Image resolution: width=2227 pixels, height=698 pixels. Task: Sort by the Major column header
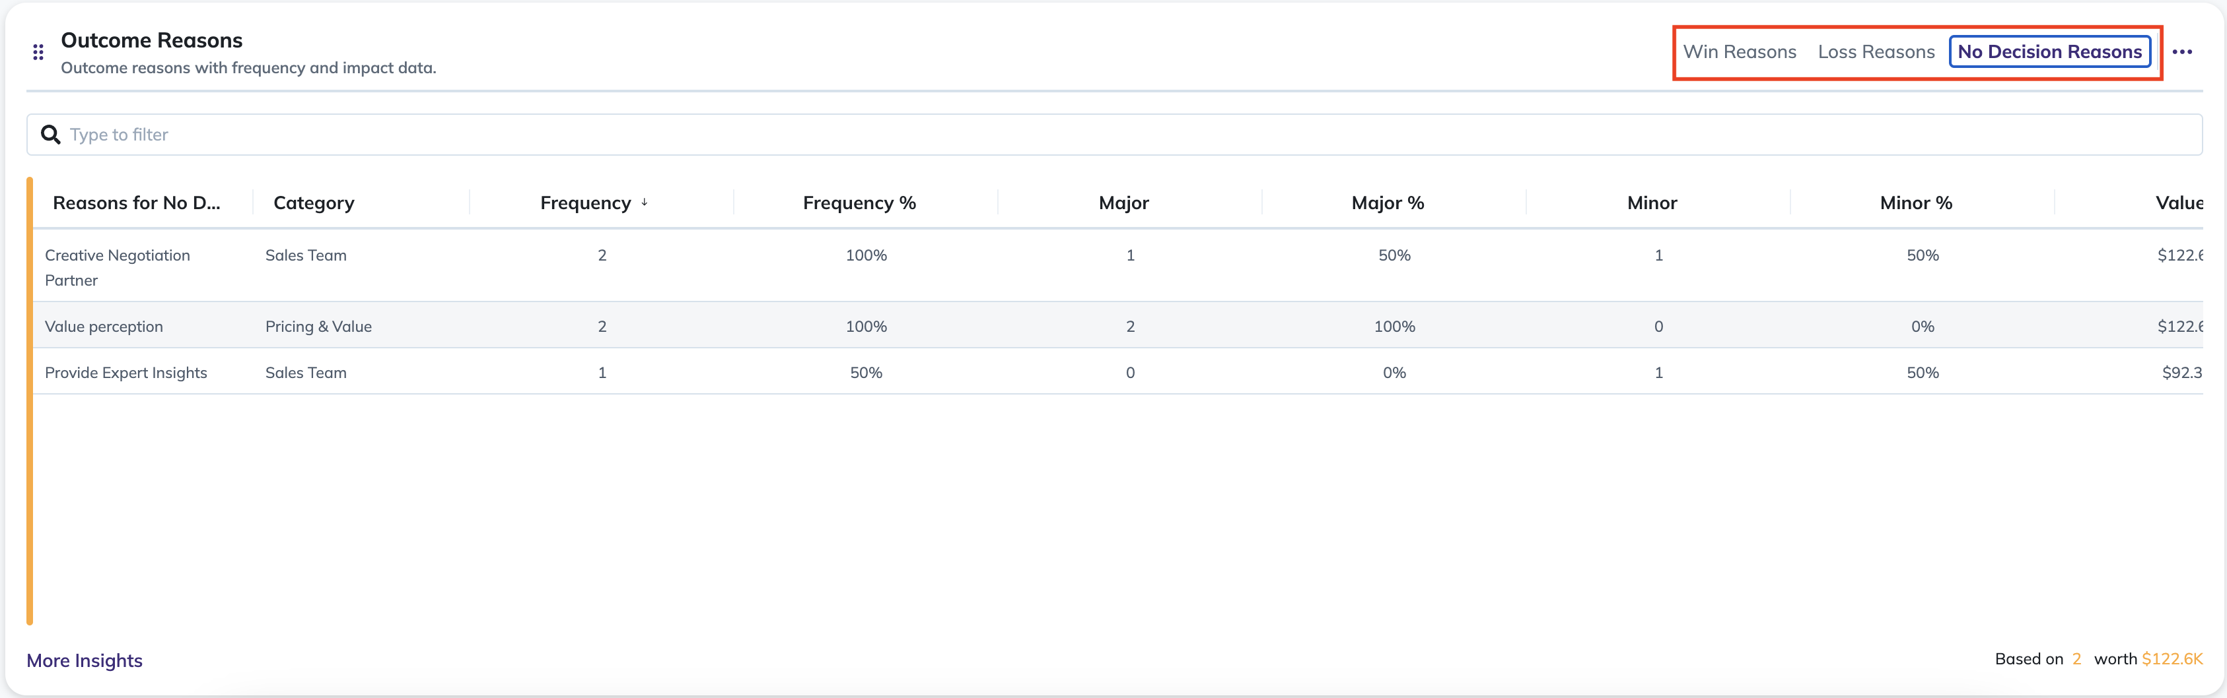(1123, 203)
